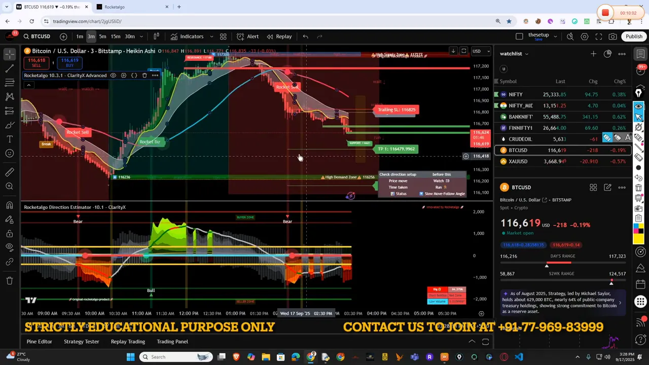Hide the Rocketalgo ClarityX Advanced indicator
The width and height of the screenshot is (649, 365).
(113, 76)
